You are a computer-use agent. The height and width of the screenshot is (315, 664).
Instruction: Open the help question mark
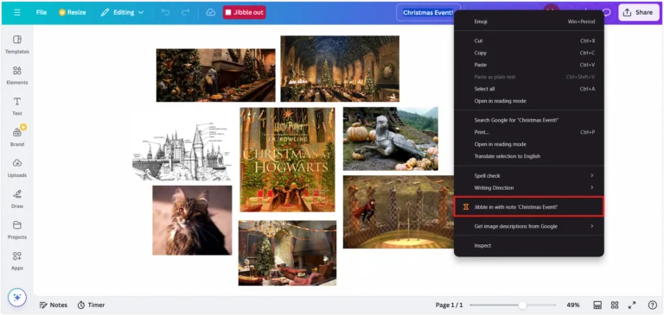click(653, 305)
